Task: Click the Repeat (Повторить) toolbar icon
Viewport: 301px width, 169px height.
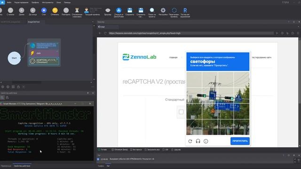Action: tap(66, 10)
